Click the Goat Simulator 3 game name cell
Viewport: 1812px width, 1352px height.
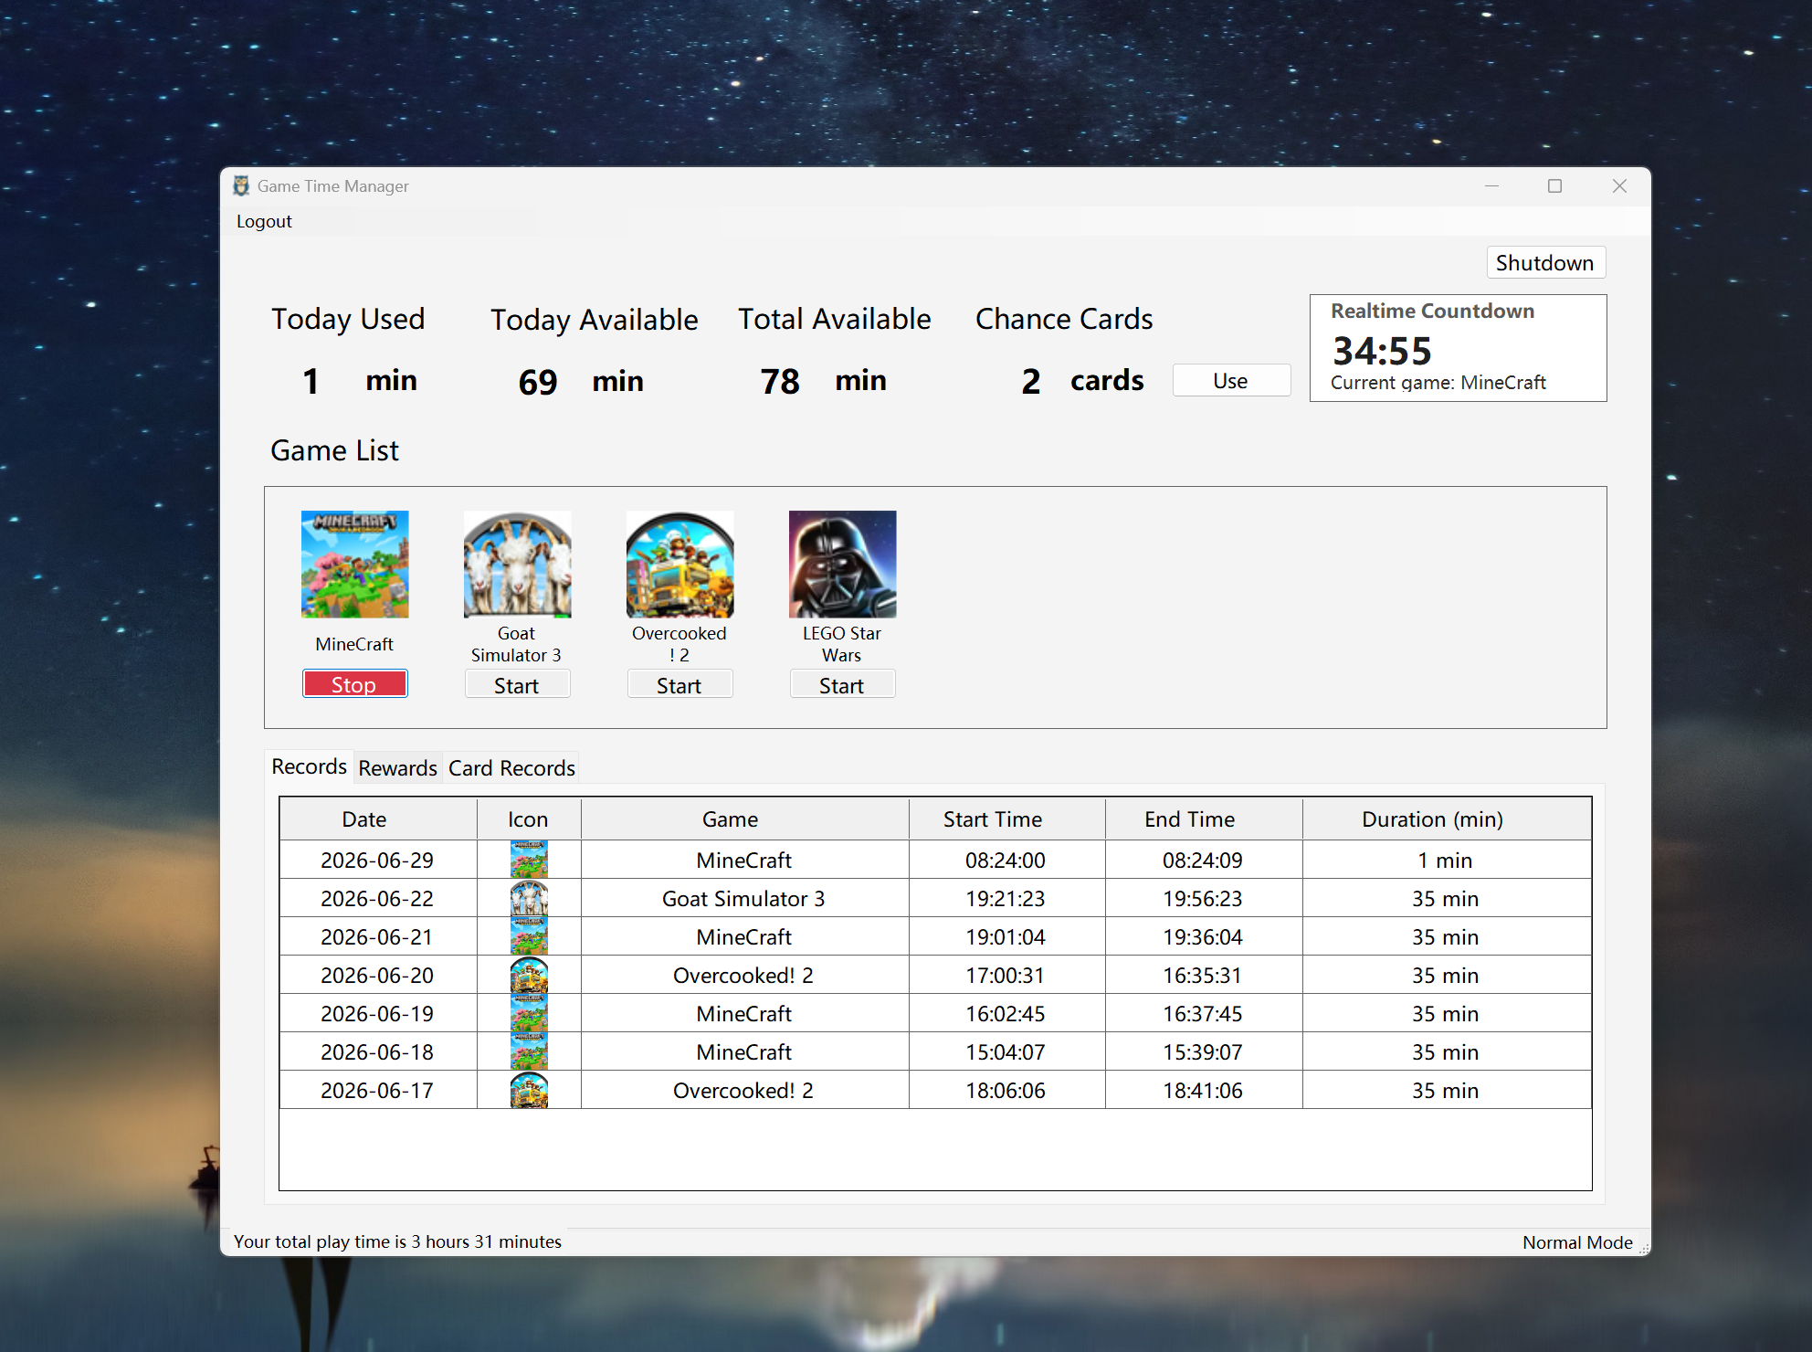tap(744, 898)
